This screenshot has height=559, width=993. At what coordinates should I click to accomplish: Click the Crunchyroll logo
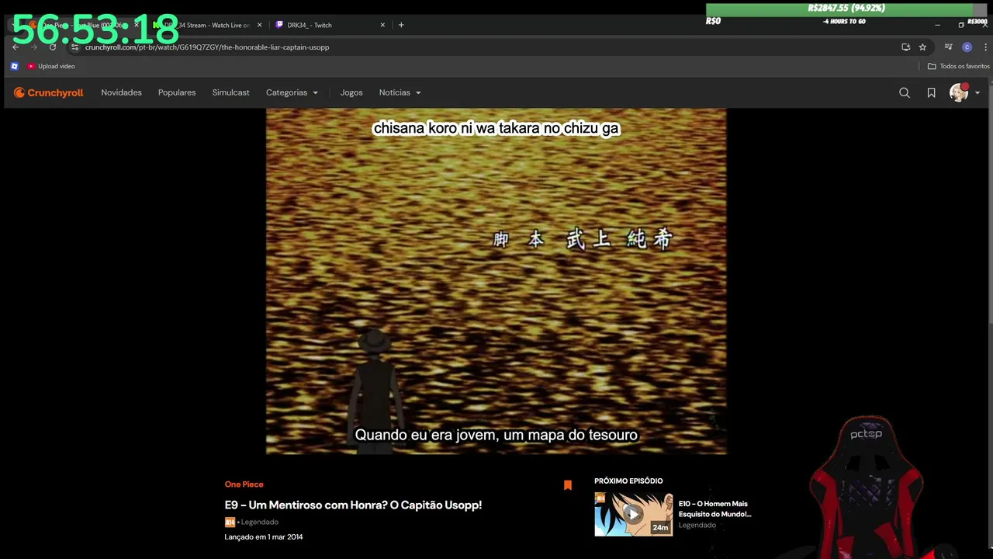pyautogui.click(x=48, y=92)
